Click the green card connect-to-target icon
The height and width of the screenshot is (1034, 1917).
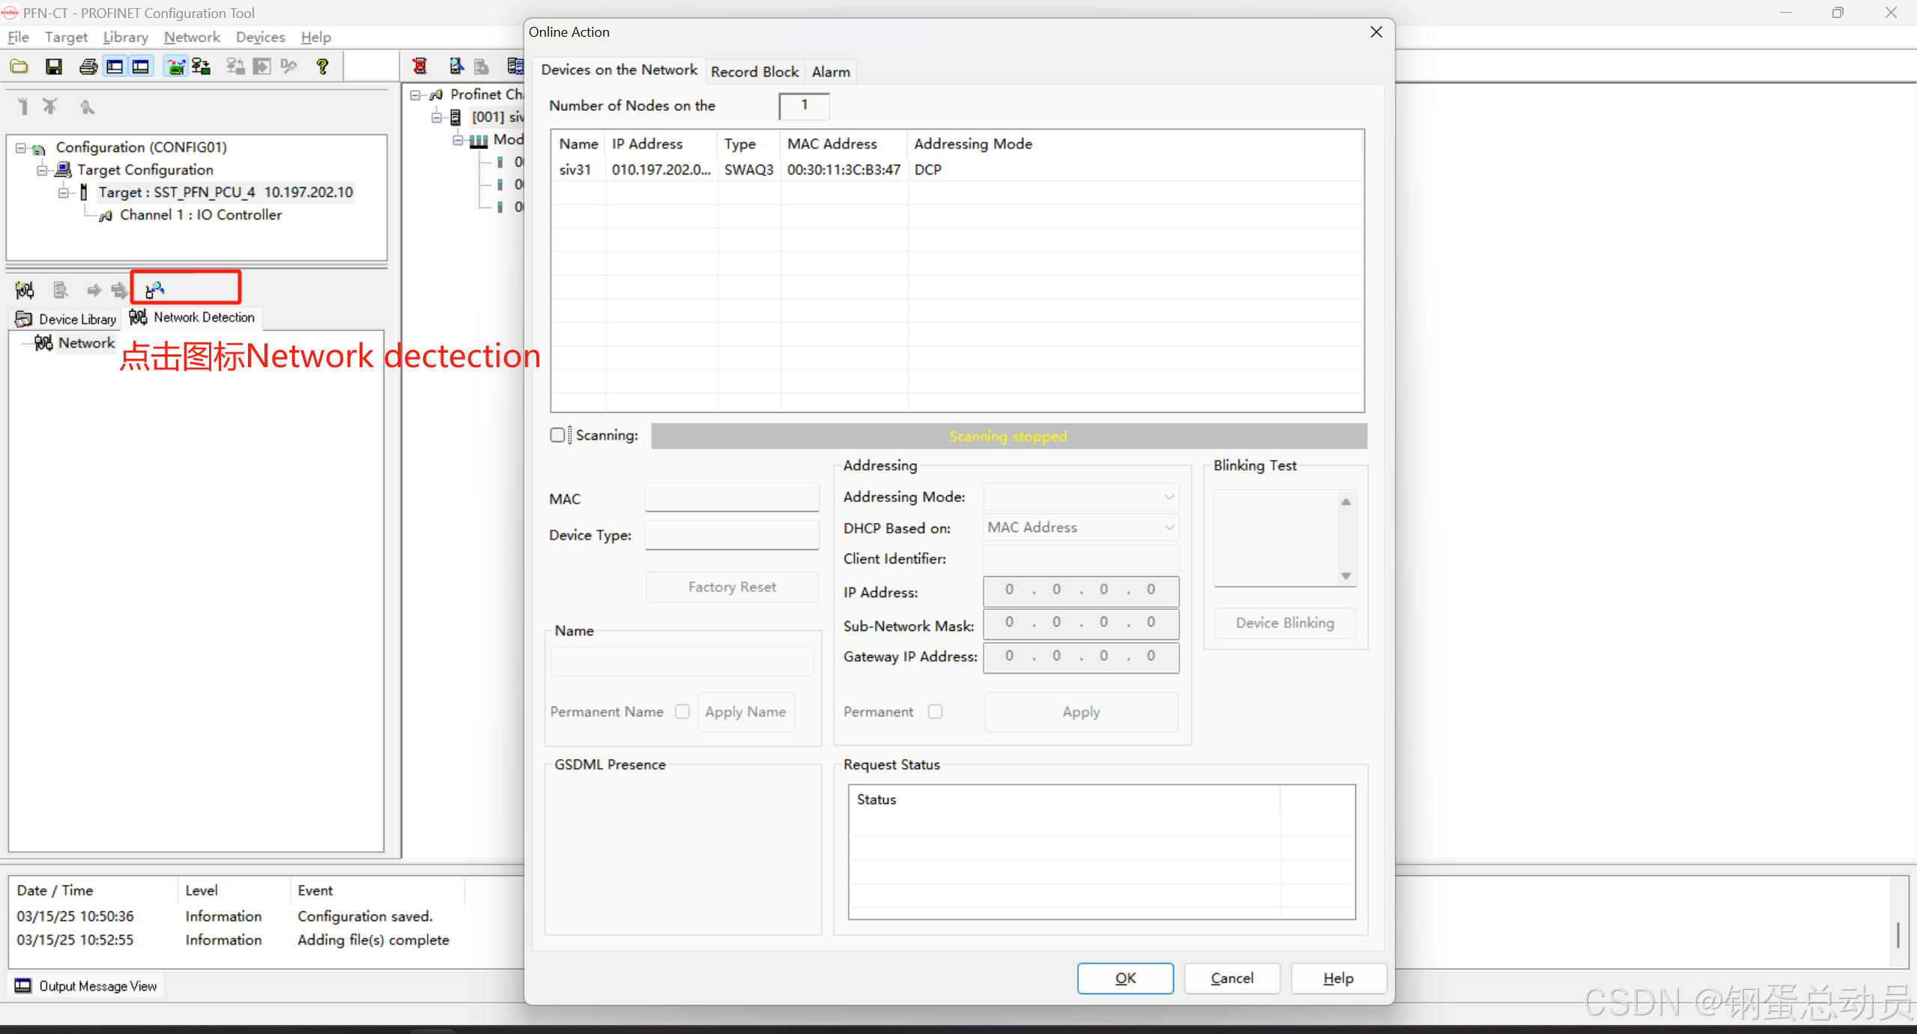tap(175, 67)
